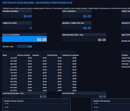This screenshot has height=111, width=130.
Task: Click the Oct 2026 month cell
Action: (x=10, y=85)
